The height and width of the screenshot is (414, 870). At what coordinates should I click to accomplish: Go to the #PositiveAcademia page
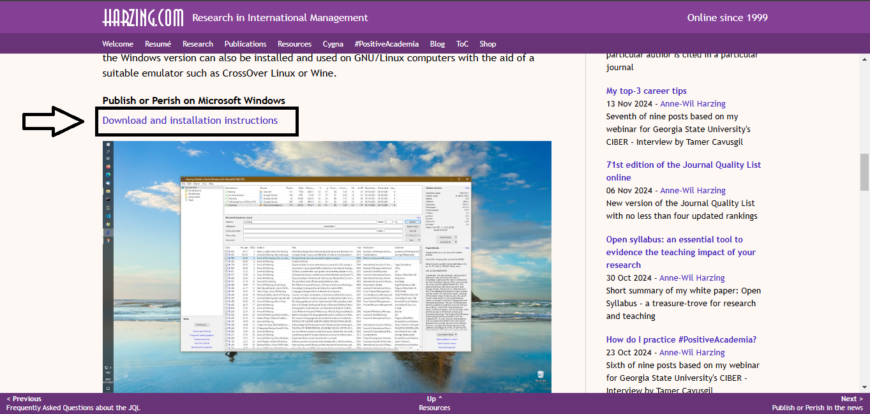click(387, 44)
